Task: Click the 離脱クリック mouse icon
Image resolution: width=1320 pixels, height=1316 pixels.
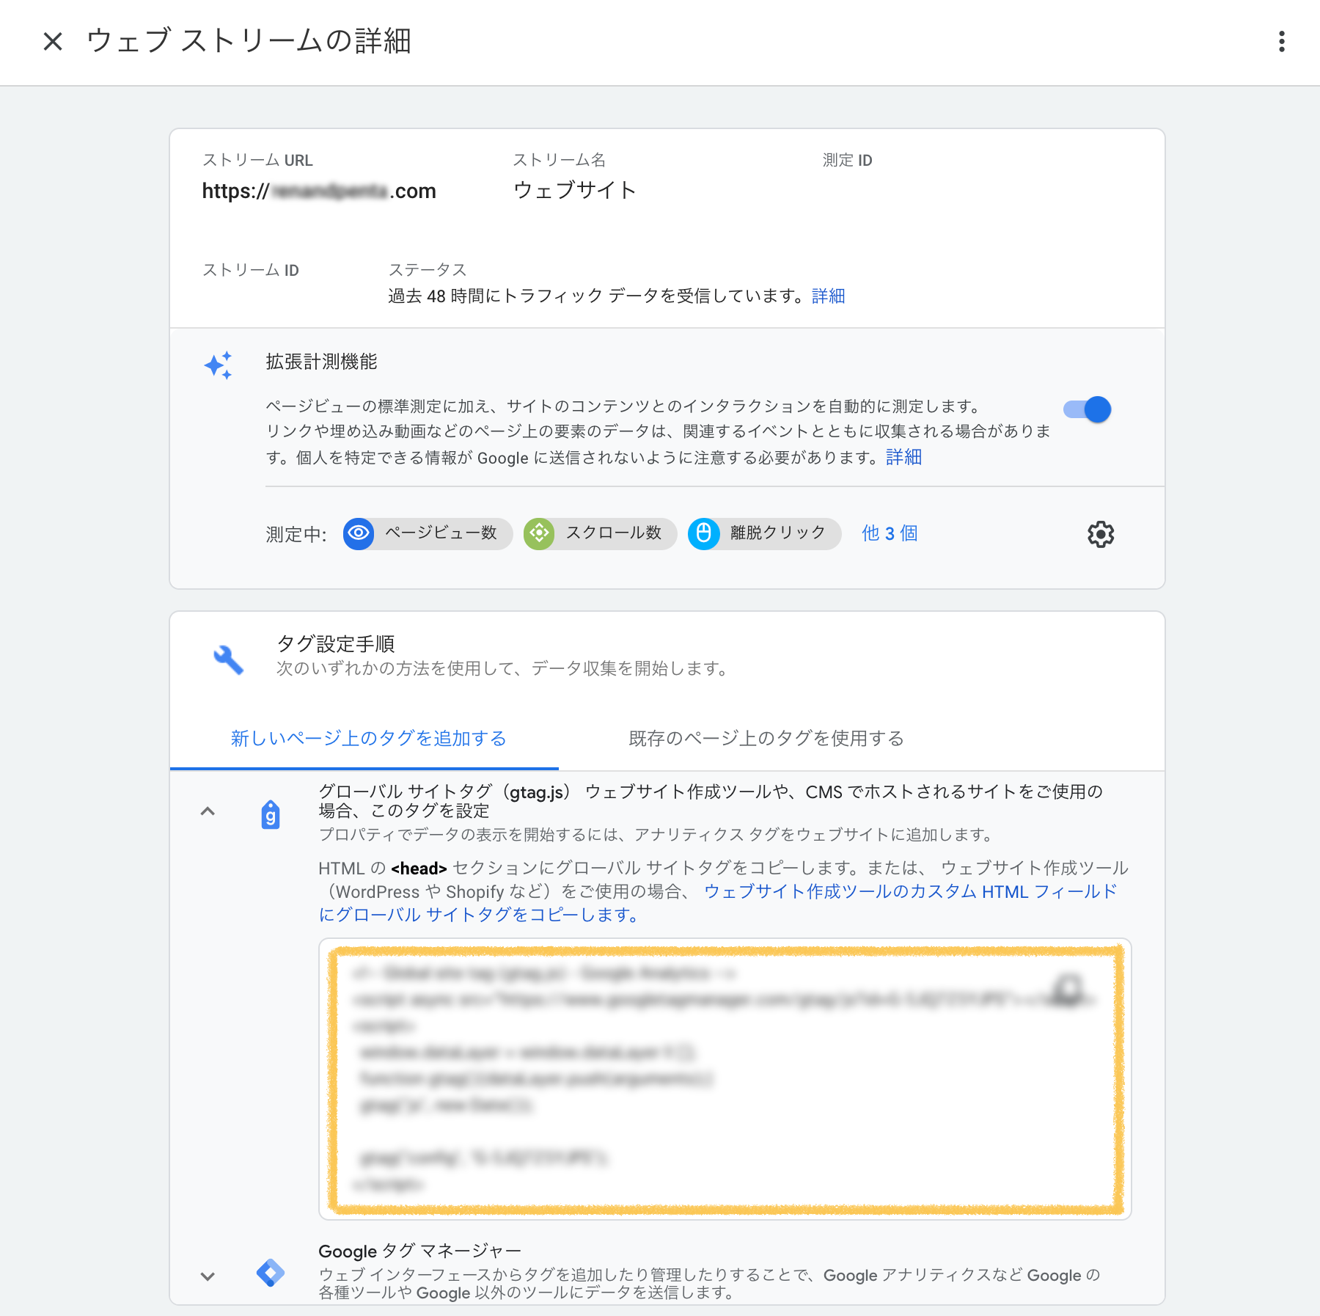Action: click(x=703, y=533)
